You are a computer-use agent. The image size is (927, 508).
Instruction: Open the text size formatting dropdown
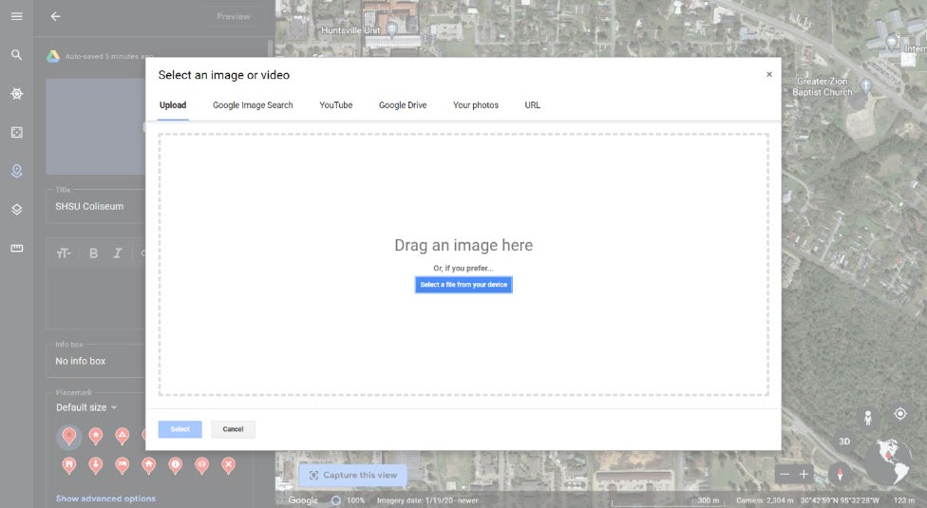tap(64, 254)
